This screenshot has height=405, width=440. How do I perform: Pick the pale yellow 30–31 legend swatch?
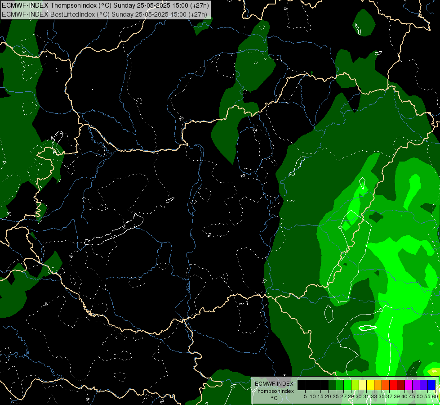[x=363, y=385]
